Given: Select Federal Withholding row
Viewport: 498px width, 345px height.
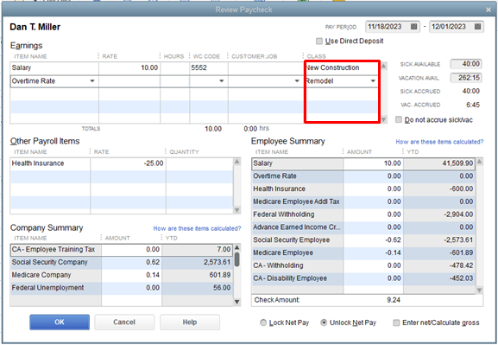Looking at the screenshot, I should pyautogui.click(x=363, y=214).
